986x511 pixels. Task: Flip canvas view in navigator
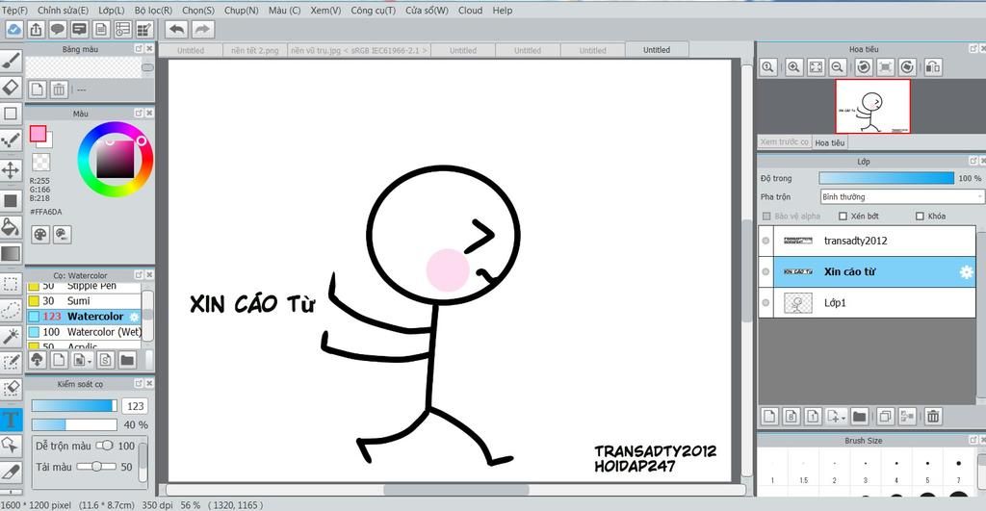[x=932, y=67]
